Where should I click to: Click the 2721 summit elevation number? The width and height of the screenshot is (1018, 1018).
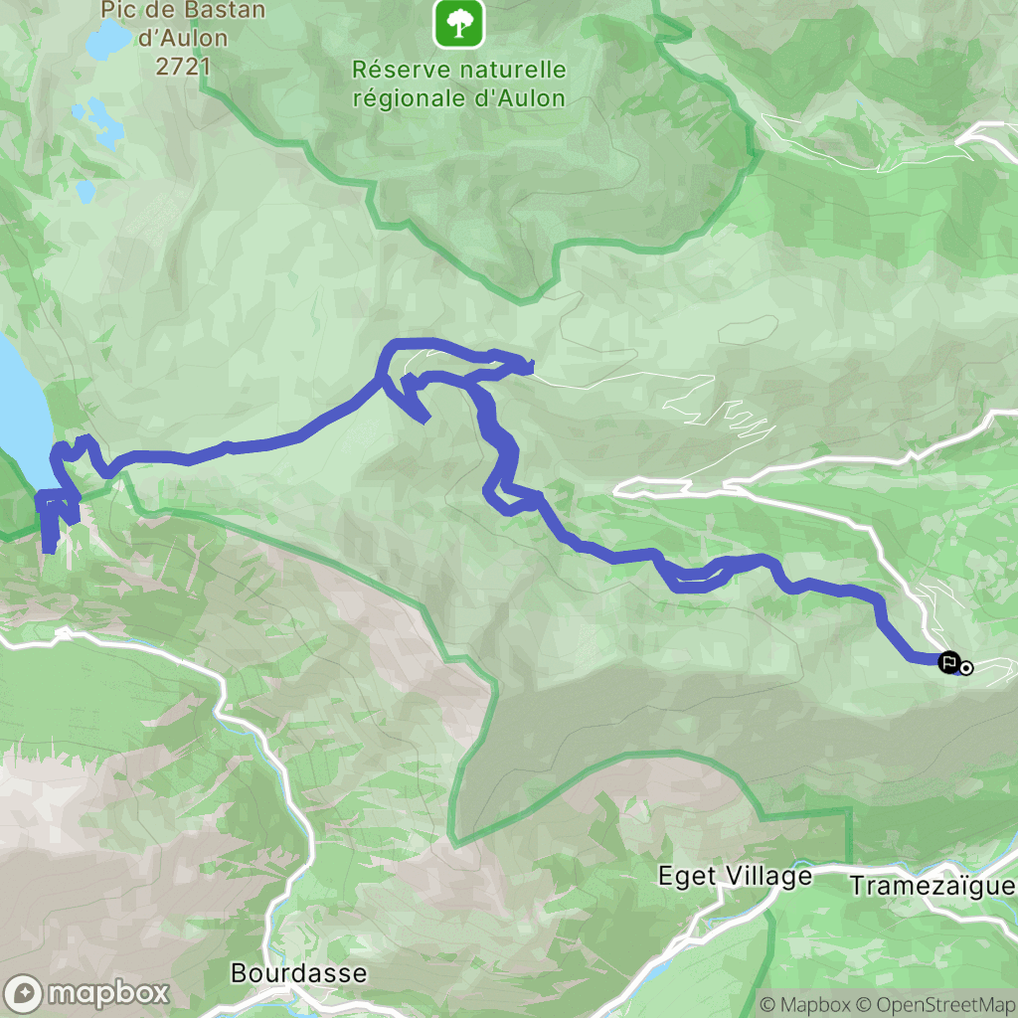coord(184,67)
